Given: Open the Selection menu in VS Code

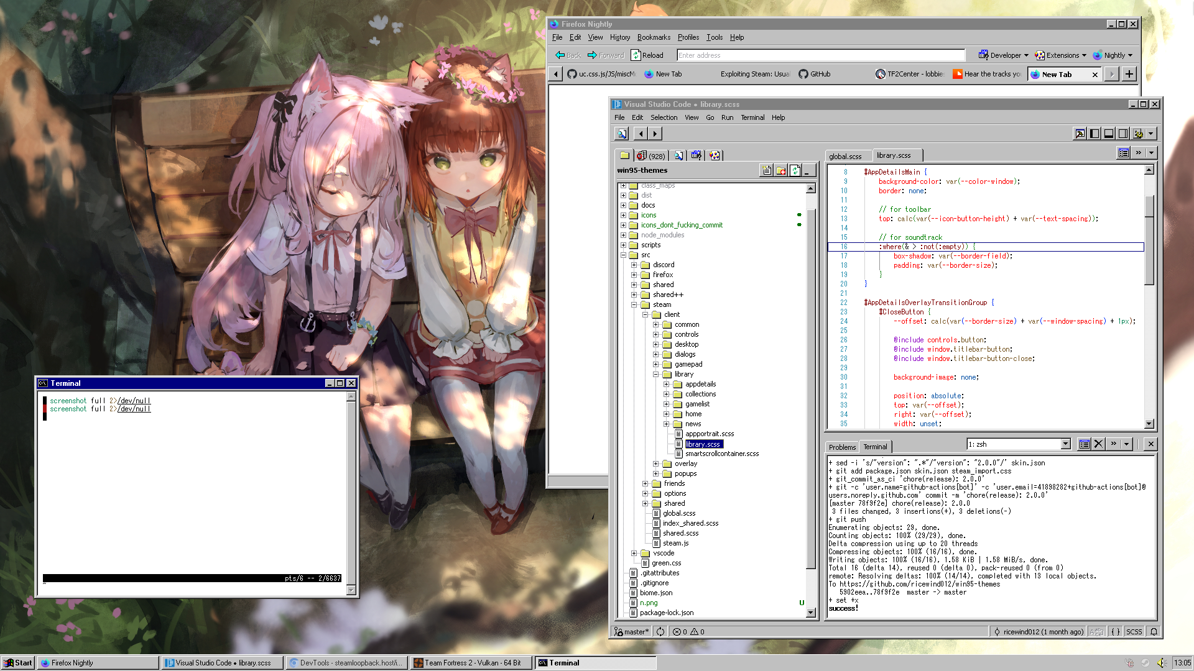Looking at the screenshot, I should (664, 117).
